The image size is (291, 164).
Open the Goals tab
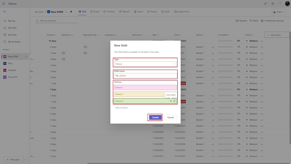click(165, 12)
